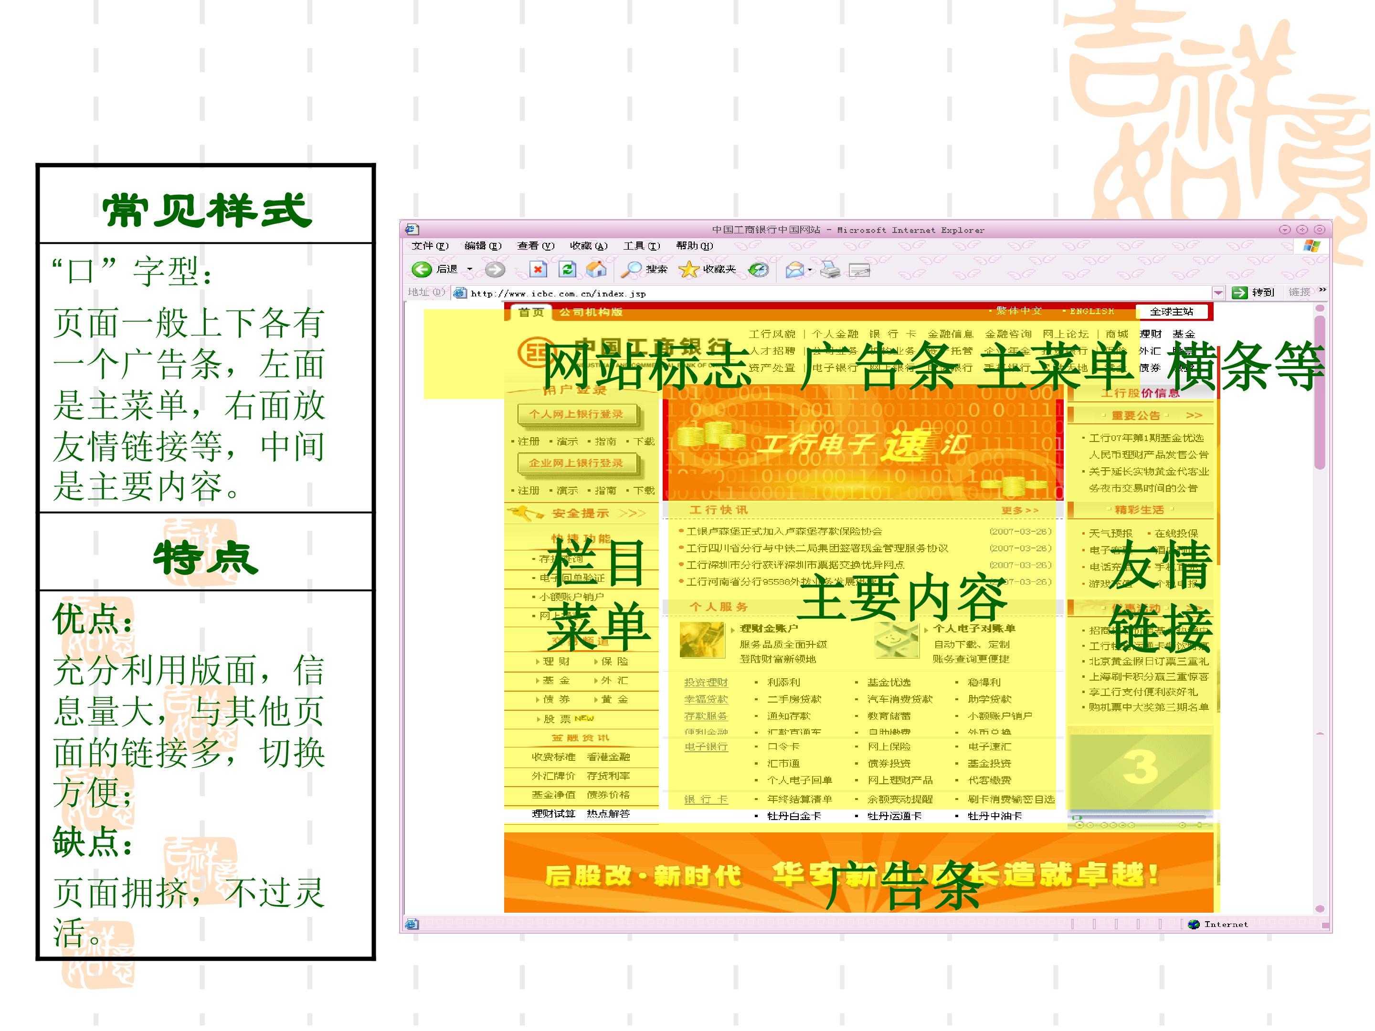1375x1031 pixels.
Task: Click the green Back arrow icon
Action: click(422, 269)
